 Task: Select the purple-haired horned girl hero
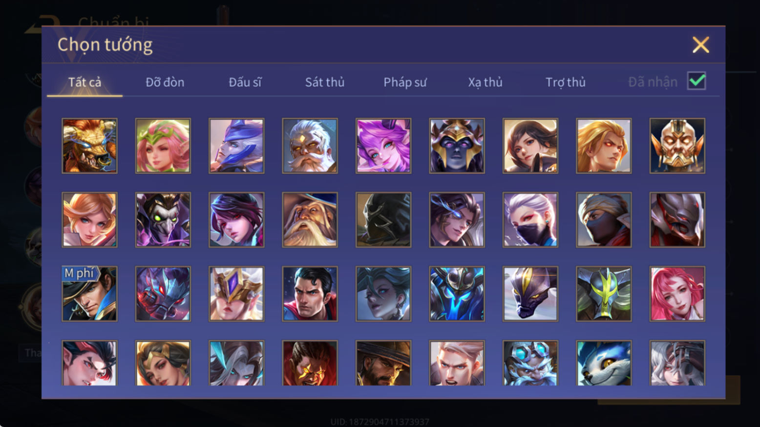383,146
